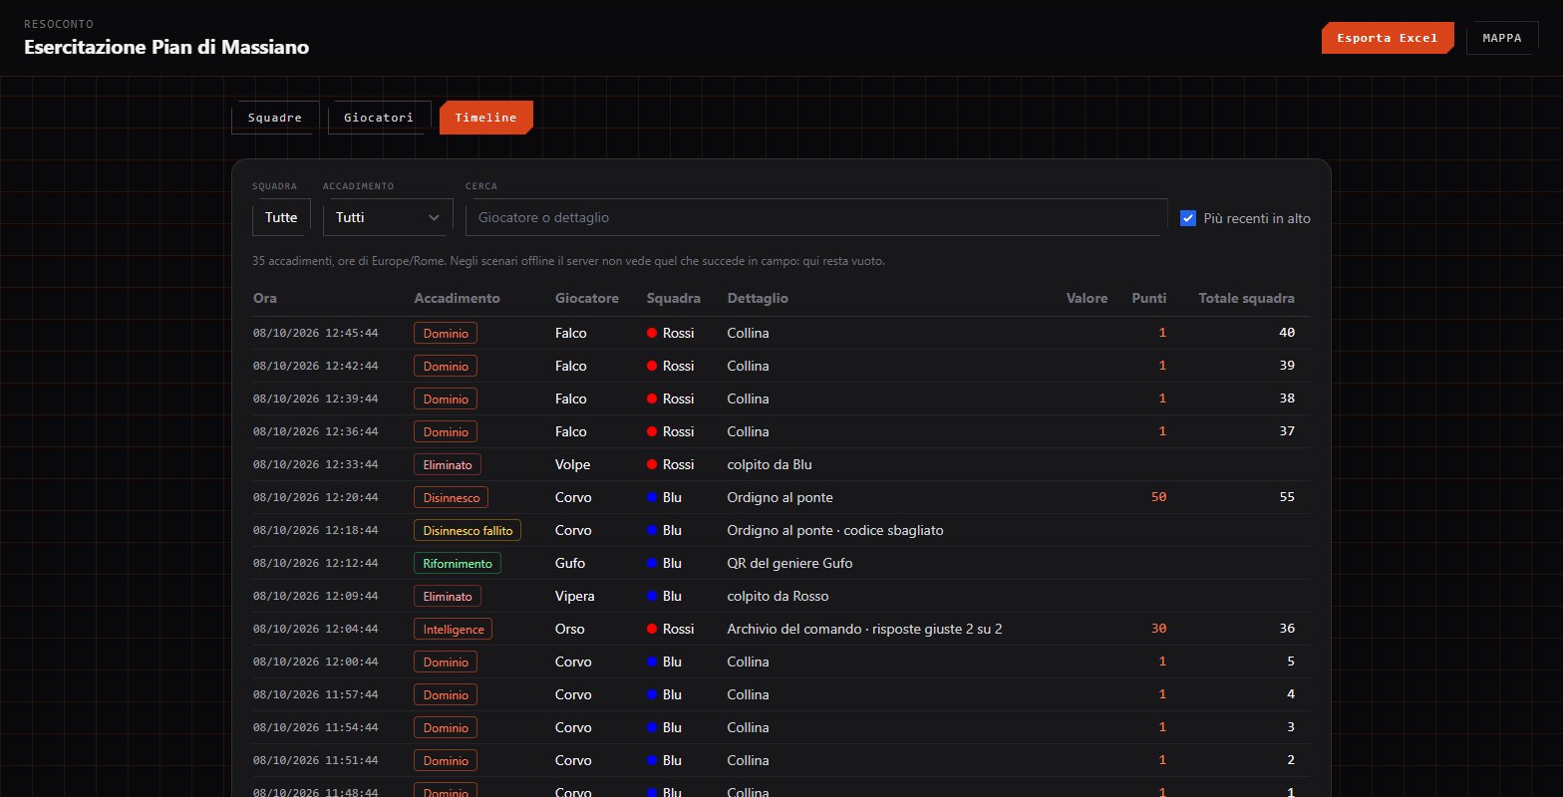The height and width of the screenshot is (797, 1563).
Task: Click the Giocatore column header
Action: point(587,298)
